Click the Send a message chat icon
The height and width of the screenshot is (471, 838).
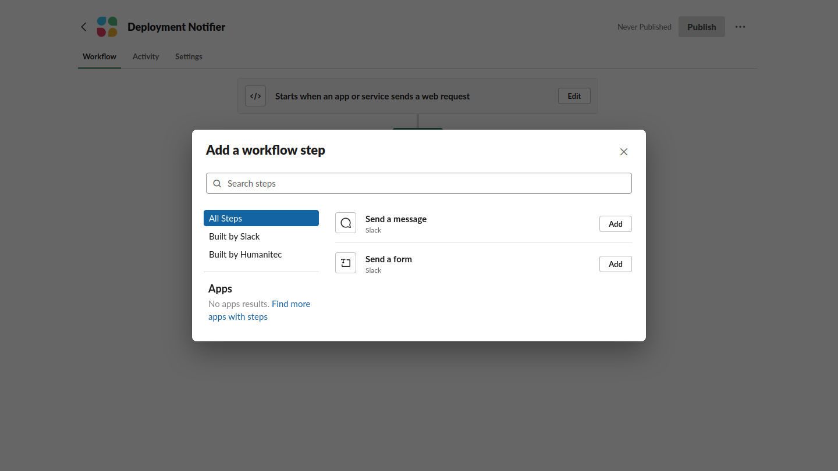(346, 223)
